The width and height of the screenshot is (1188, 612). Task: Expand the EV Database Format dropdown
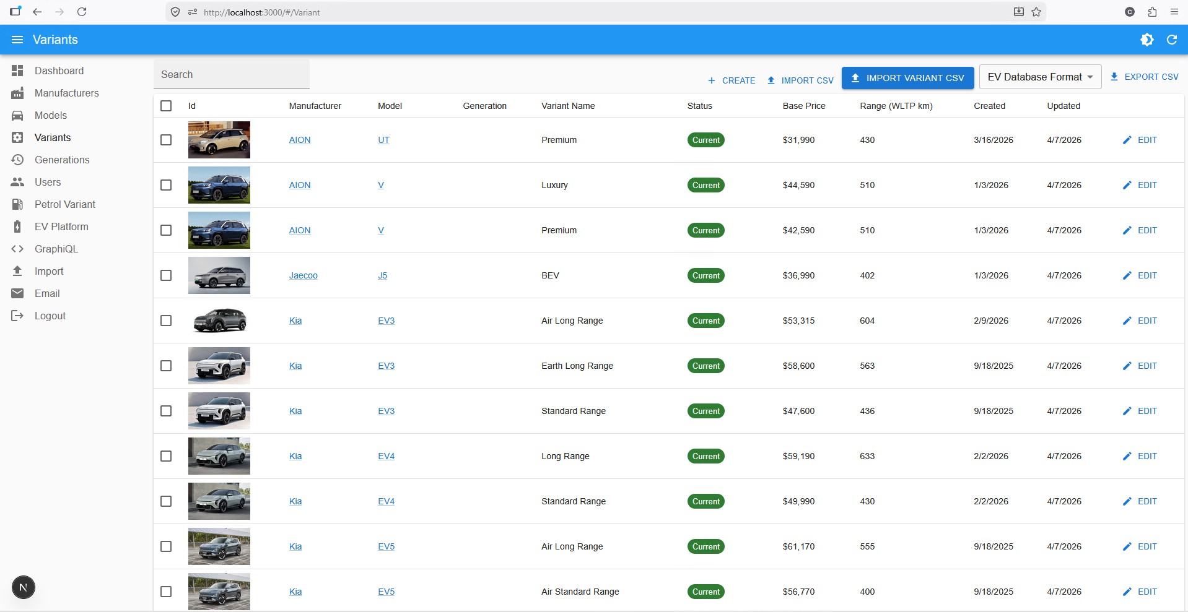[x=1040, y=77]
